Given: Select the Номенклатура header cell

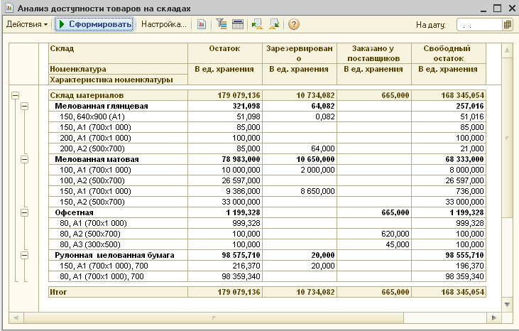Looking at the screenshot, I should tap(118, 69).
